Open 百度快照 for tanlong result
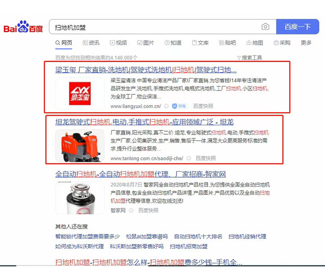The height and width of the screenshot is (279, 325). click(206, 158)
